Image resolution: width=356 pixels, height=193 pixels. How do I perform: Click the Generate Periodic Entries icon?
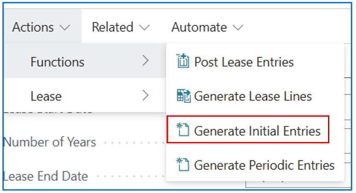[x=183, y=165]
